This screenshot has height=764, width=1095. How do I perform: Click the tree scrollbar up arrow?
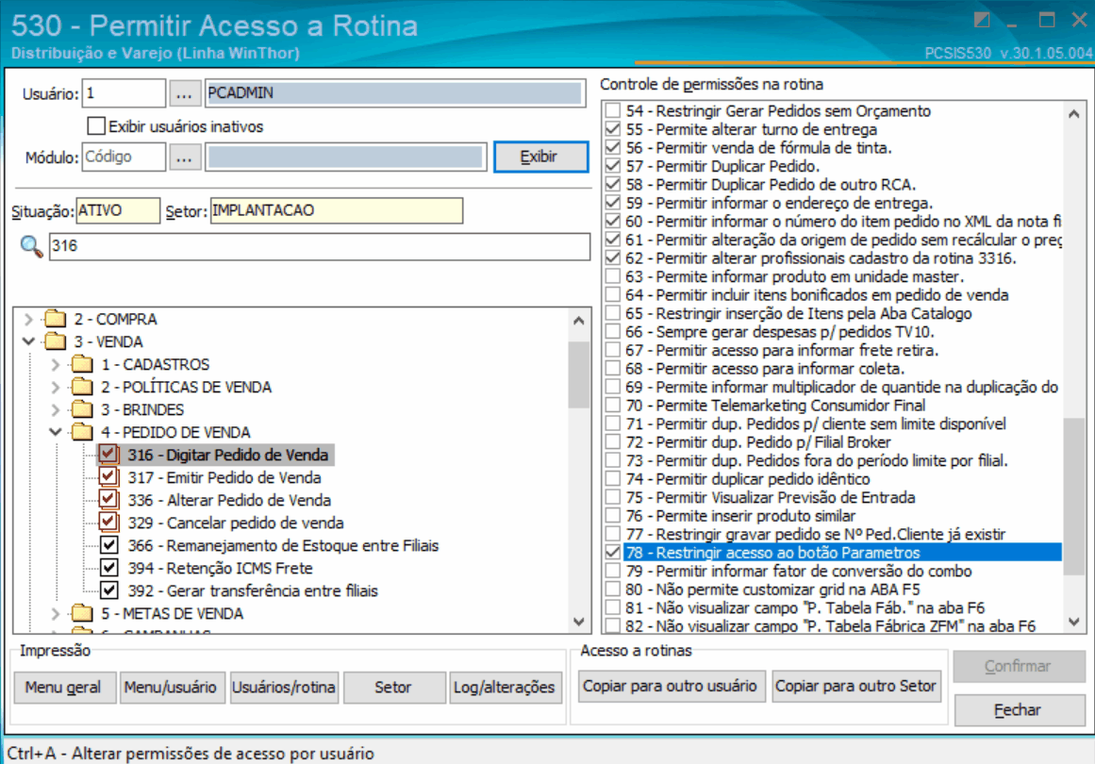click(x=578, y=321)
